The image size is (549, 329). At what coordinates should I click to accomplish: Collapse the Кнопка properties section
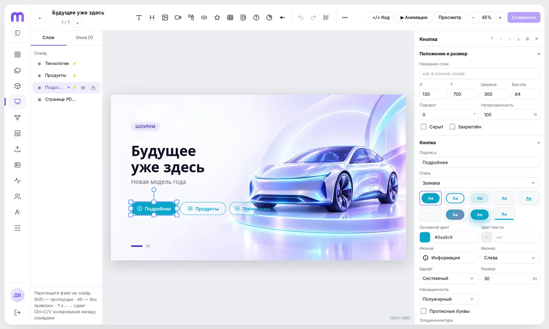tap(538, 143)
